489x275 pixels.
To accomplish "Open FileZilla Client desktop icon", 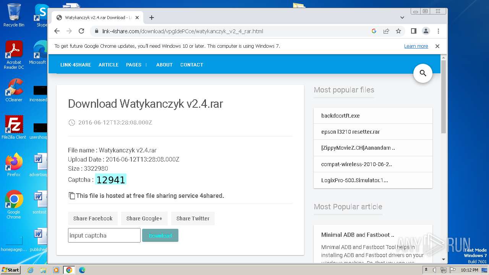I will 14,127.
